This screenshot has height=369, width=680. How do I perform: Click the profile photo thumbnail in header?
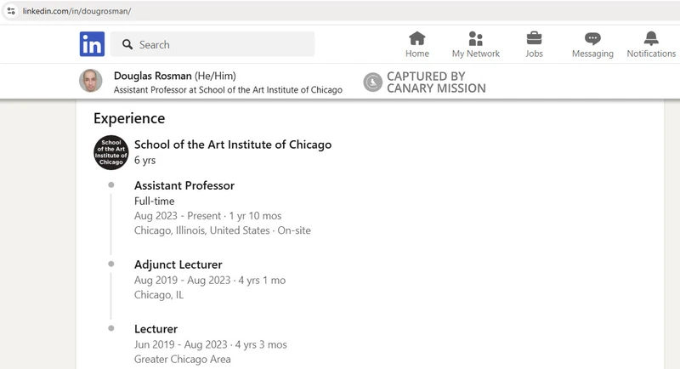pyautogui.click(x=91, y=82)
